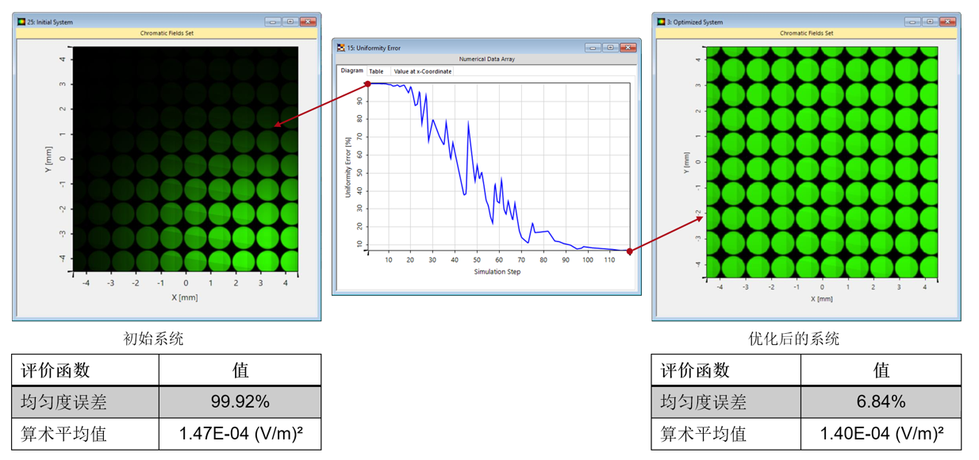Close the Optimized System window

tap(948, 21)
